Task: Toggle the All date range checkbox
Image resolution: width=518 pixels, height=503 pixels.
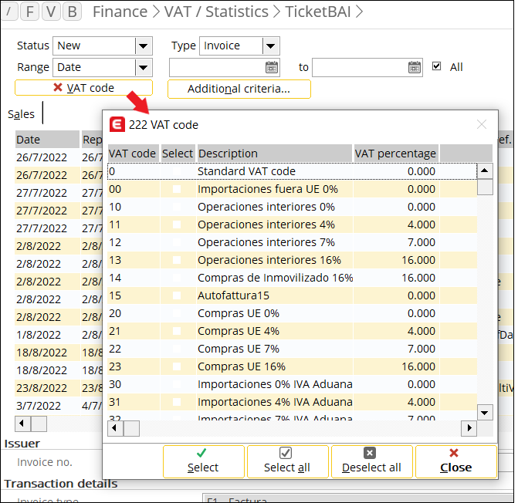Action: tap(437, 66)
